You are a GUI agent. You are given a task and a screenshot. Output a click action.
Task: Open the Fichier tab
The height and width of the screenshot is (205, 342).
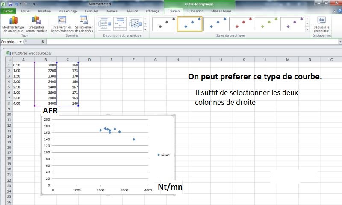9,11
